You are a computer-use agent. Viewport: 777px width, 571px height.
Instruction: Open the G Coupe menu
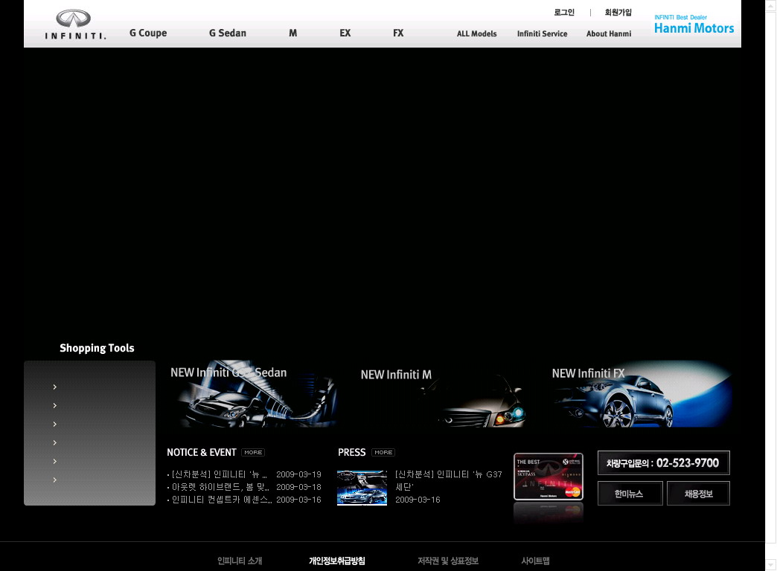(x=148, y=33)
